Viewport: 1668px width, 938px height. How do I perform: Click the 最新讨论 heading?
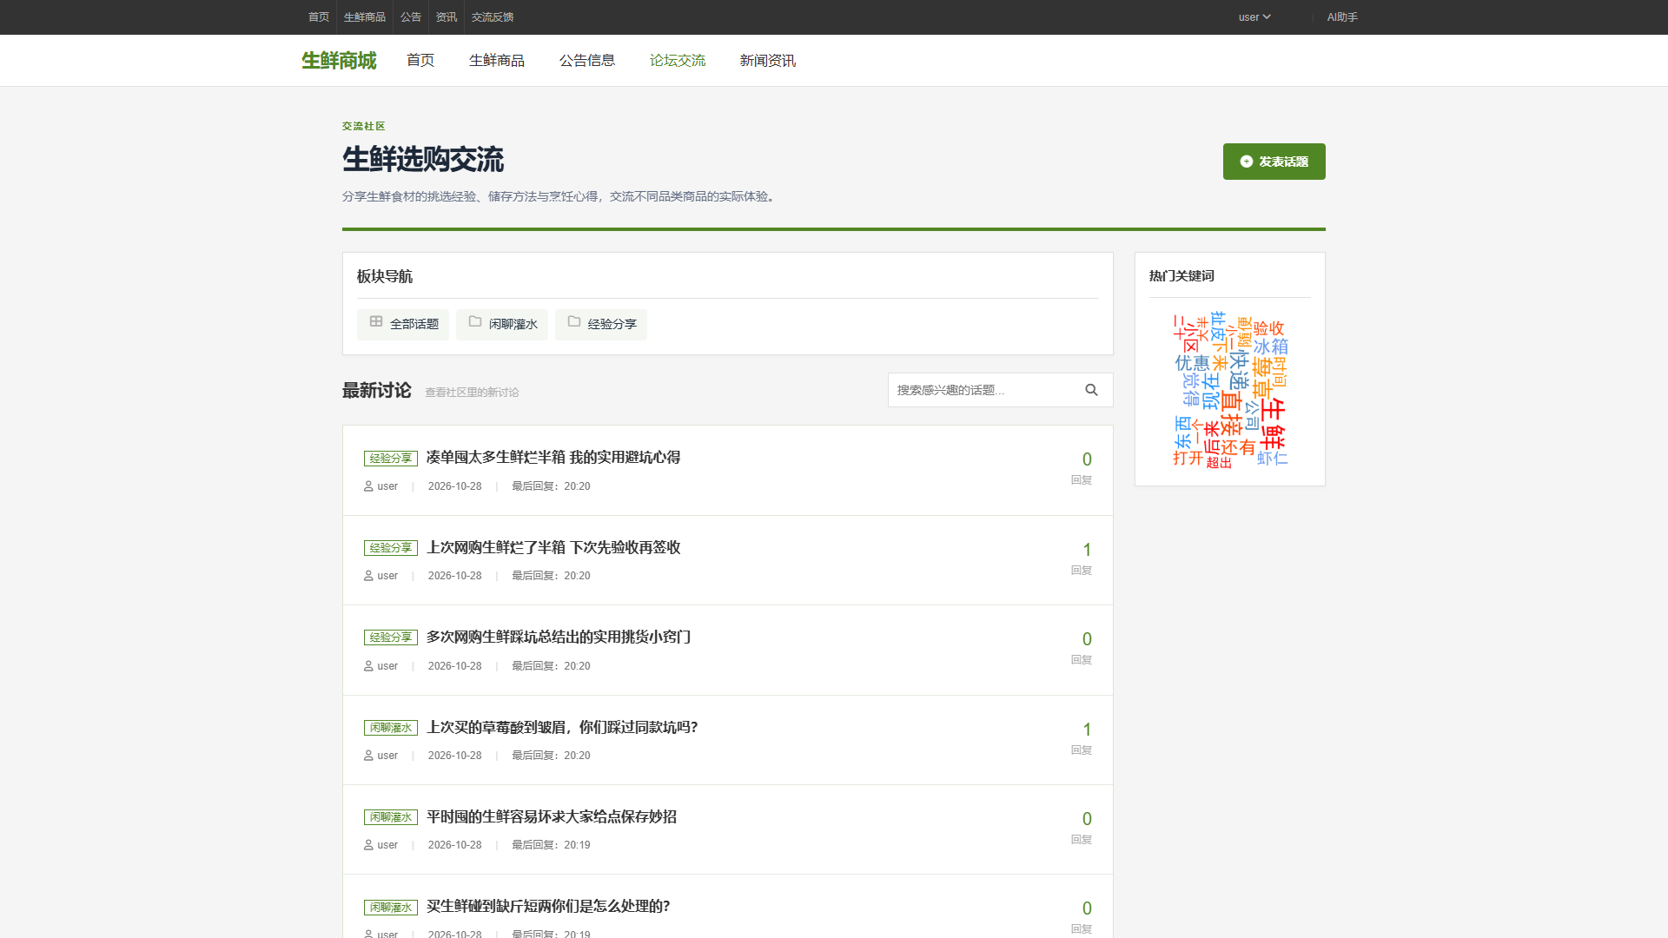pyautogui.click(x=377, y=391)
